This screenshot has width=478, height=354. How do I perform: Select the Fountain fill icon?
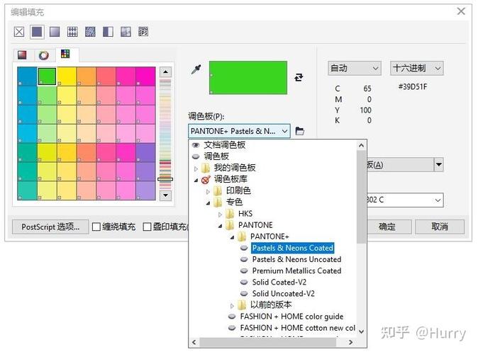pos(55,32)
